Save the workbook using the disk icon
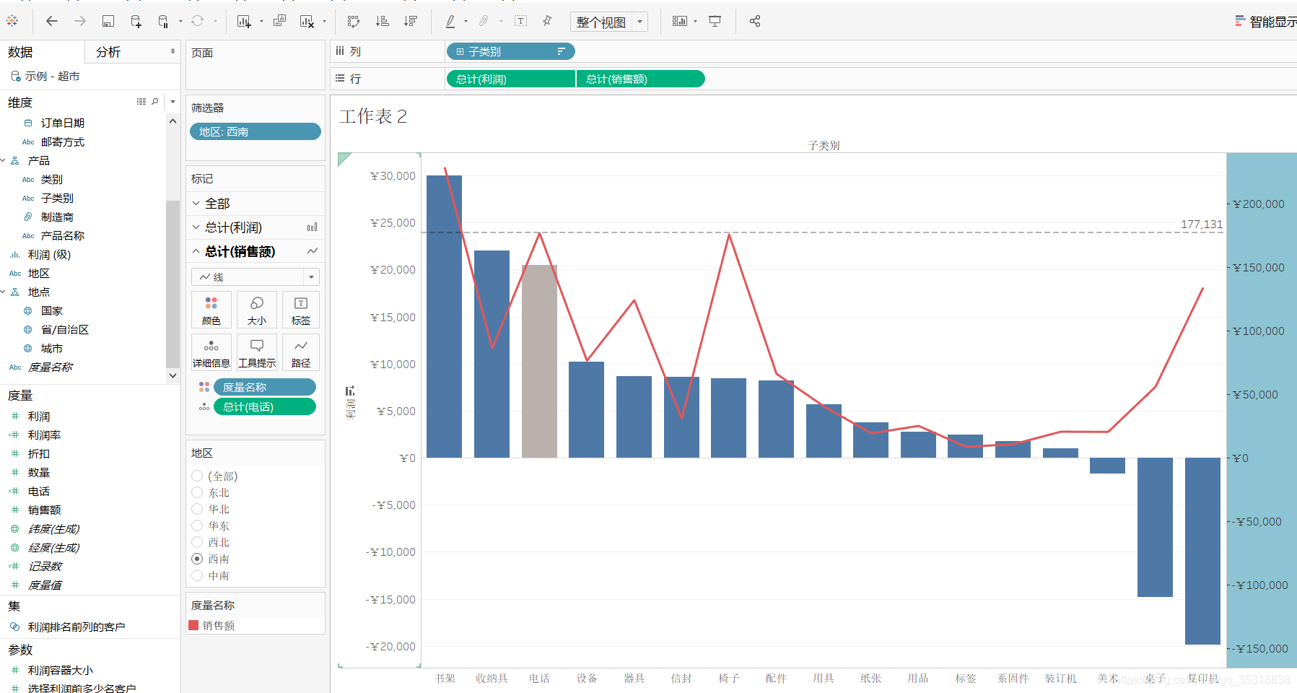This screenshot has width=1297, height=693. (108, 21)
